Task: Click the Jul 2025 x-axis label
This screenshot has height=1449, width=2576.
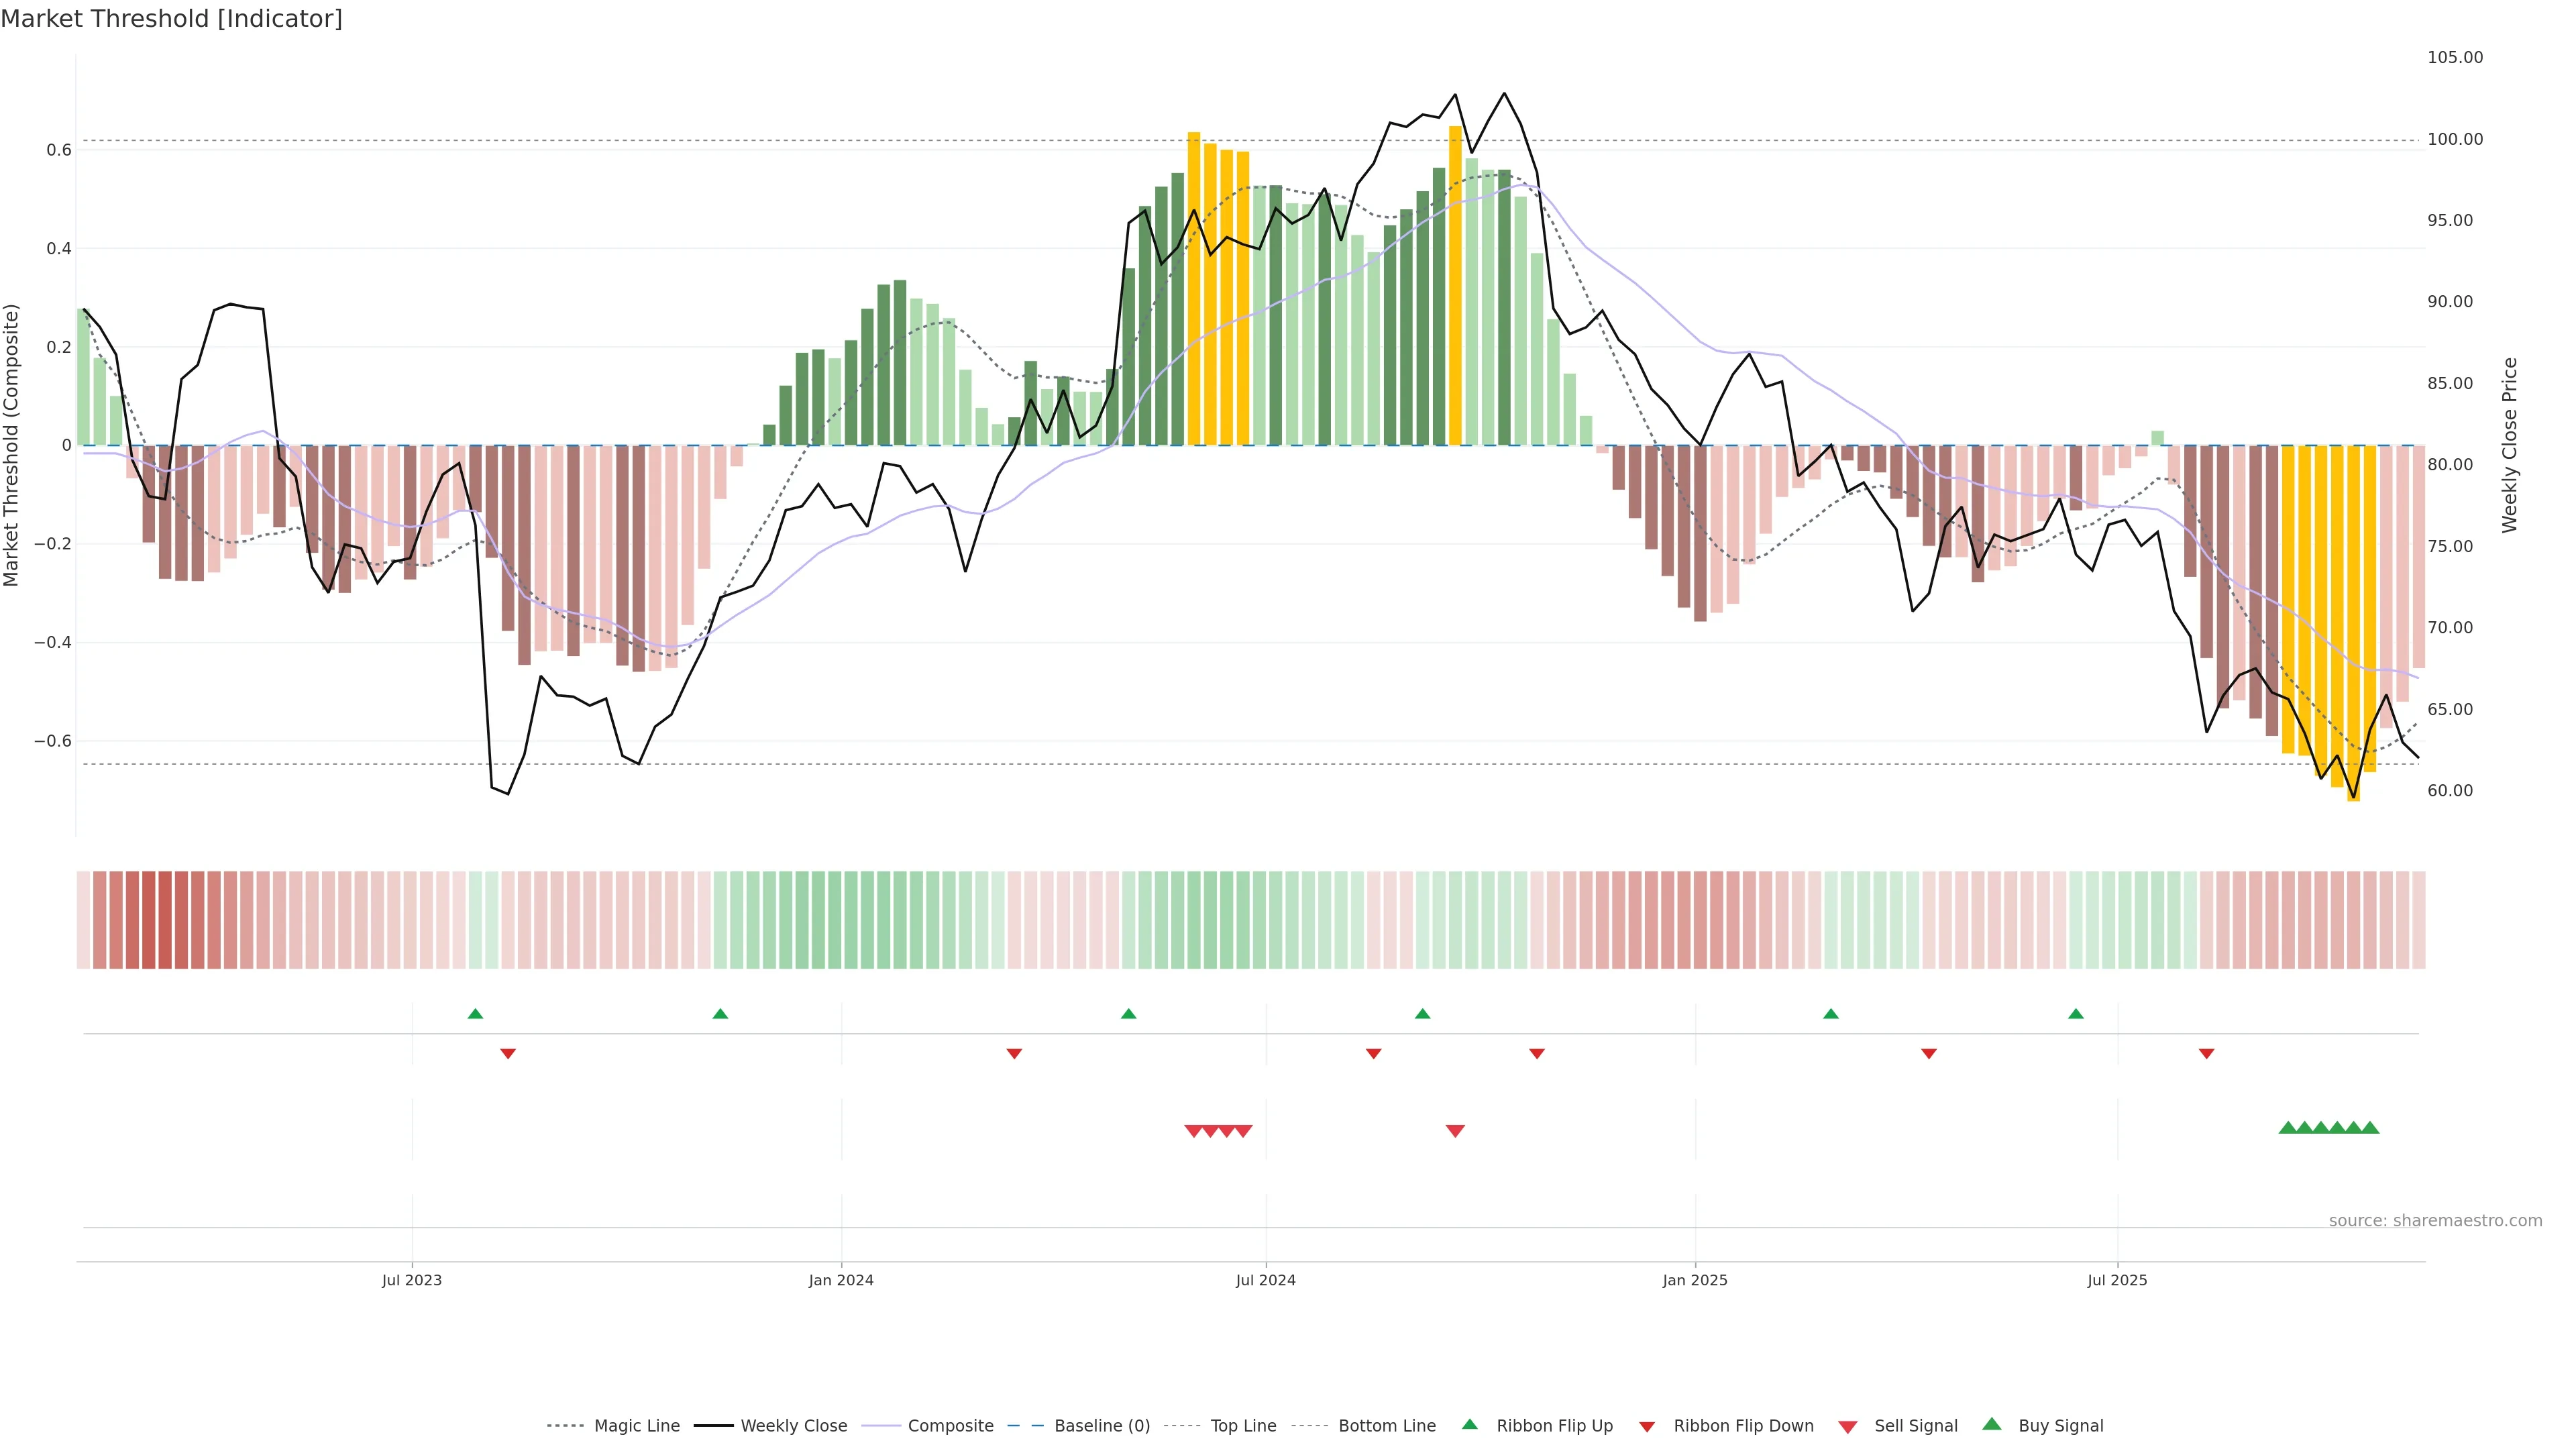Action: click(x=2117, y=1280)
